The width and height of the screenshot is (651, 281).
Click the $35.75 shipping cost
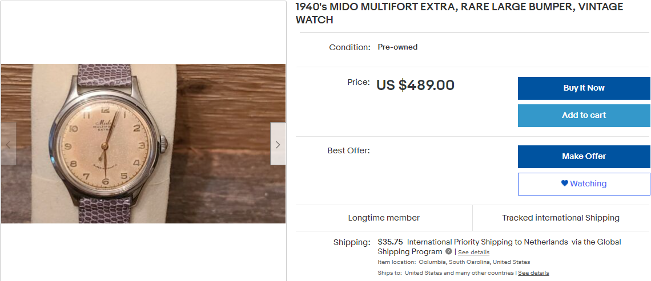coord(390,242)
